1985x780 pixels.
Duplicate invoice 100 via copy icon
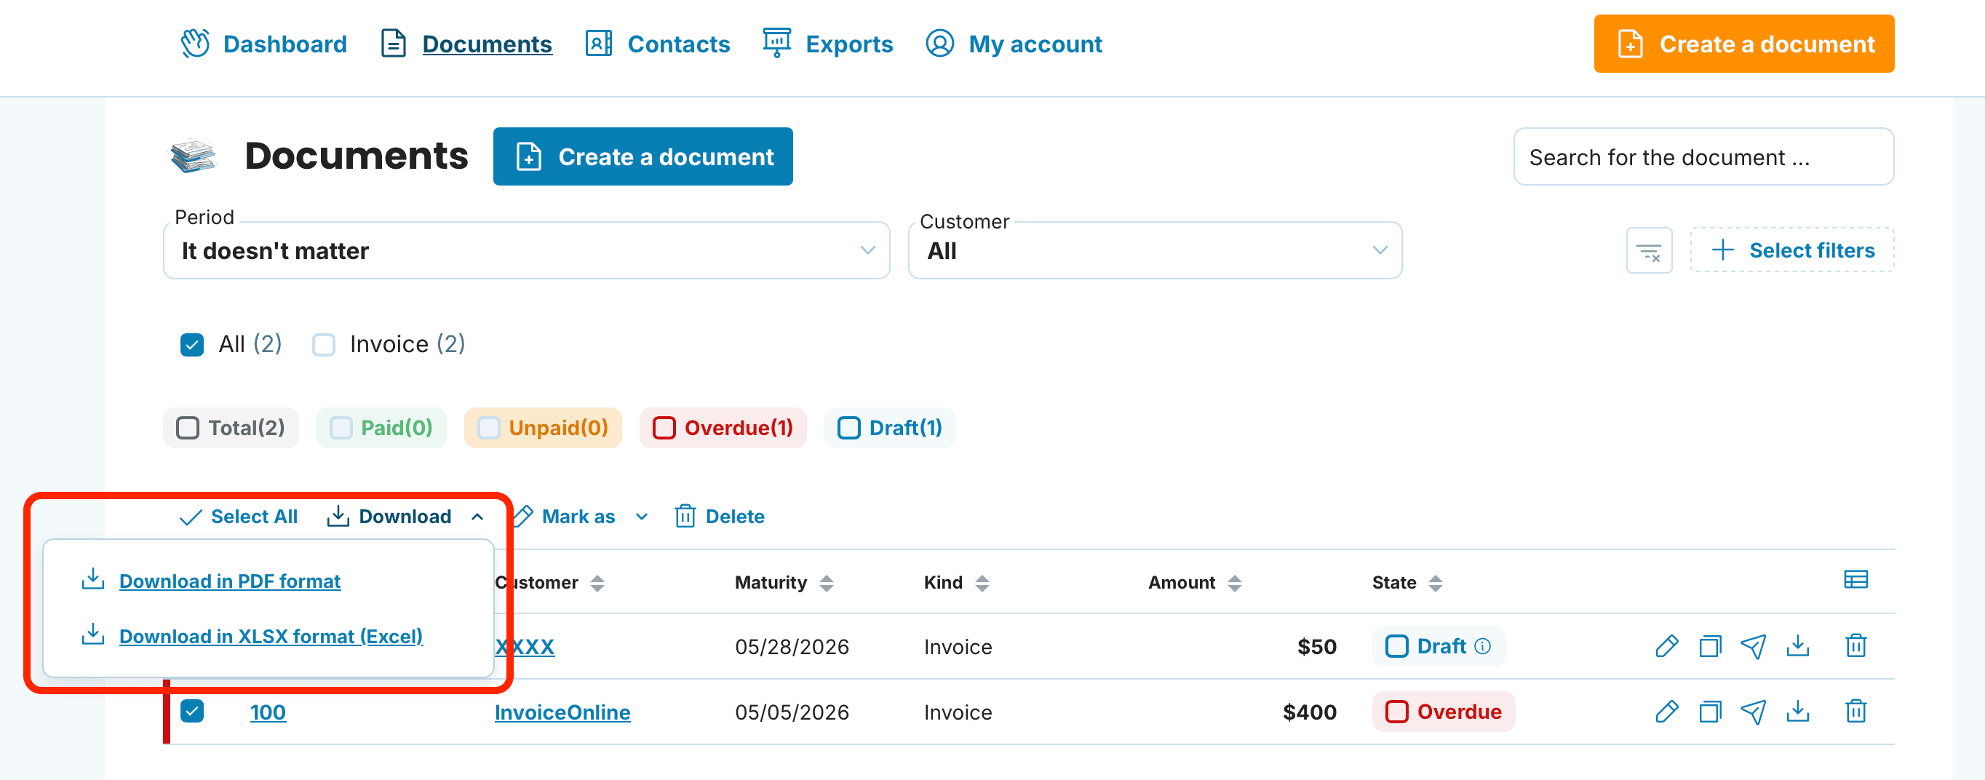pos(1710,712)
